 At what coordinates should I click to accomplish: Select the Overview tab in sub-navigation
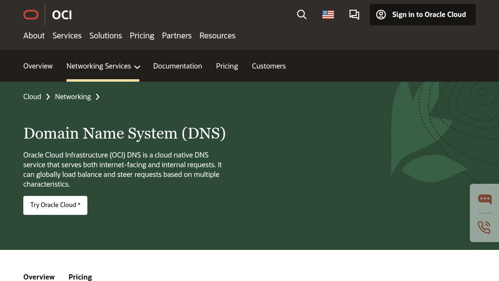point(38,66)
